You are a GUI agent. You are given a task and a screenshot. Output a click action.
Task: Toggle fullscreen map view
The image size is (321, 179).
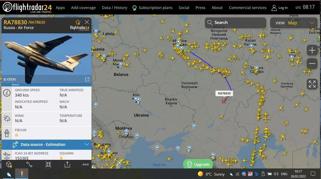pos(312,84)
